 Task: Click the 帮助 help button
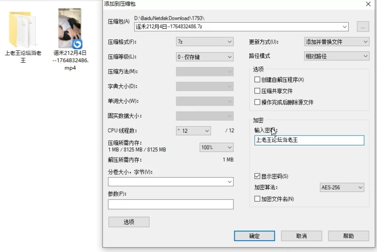click(x=348, y=236)
